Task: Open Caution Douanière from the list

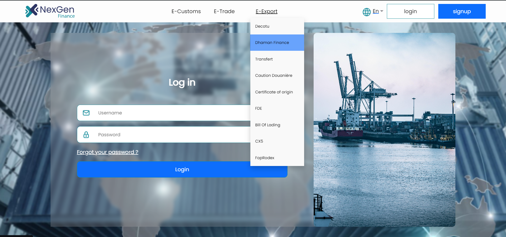Action: pyautogui.click(x=274, y=75)
